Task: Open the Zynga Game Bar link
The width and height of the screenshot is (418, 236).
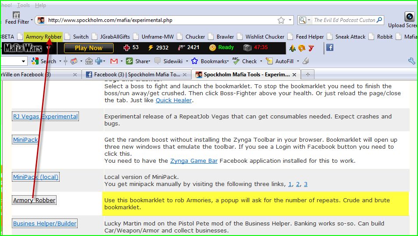Action: tap(194, 161)
